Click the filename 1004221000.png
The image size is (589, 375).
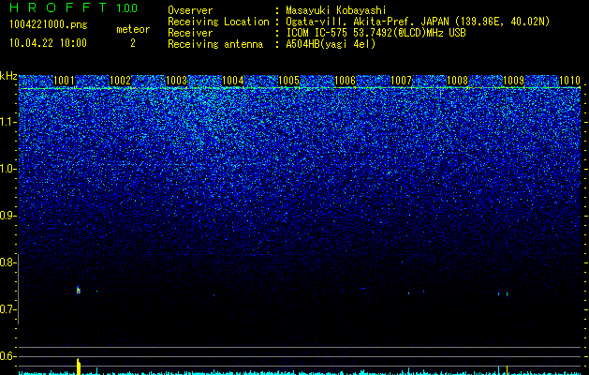click(49, 24)
